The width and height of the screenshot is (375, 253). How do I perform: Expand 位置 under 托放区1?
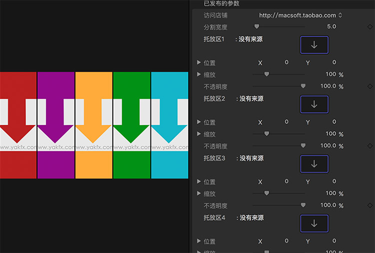click(198, 62)
